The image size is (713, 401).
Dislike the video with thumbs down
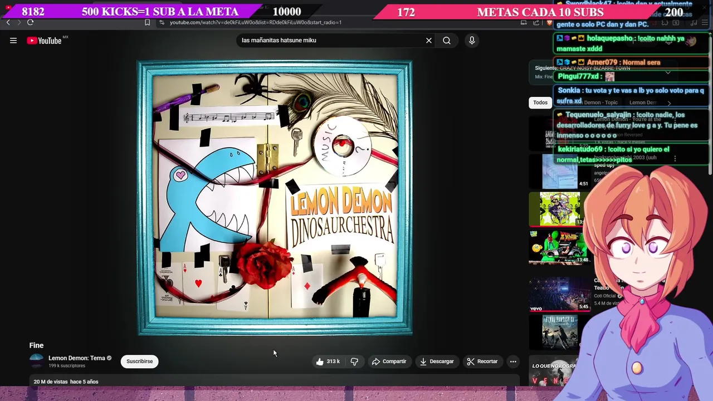(x=354, y=361)
